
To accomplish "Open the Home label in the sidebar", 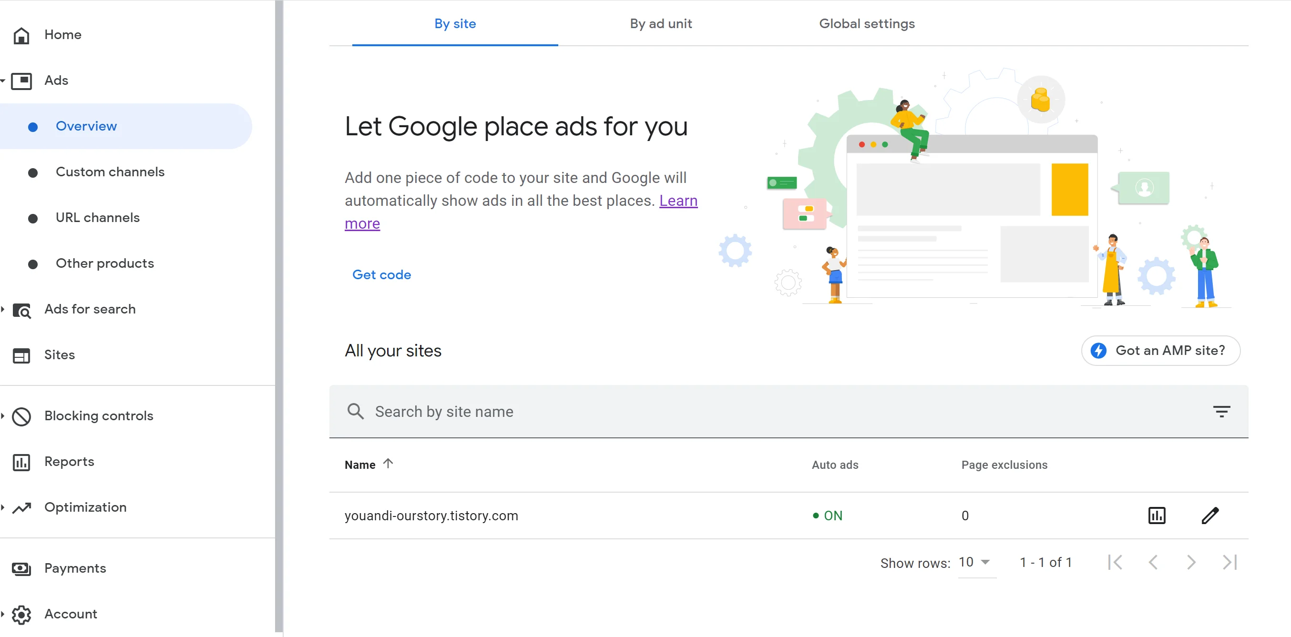I will [62, 35].
